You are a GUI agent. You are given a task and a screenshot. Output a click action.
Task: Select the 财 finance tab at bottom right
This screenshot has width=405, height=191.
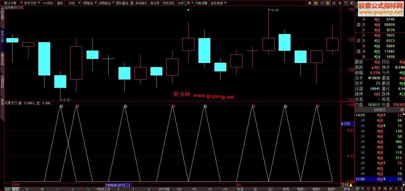[363, 188]
